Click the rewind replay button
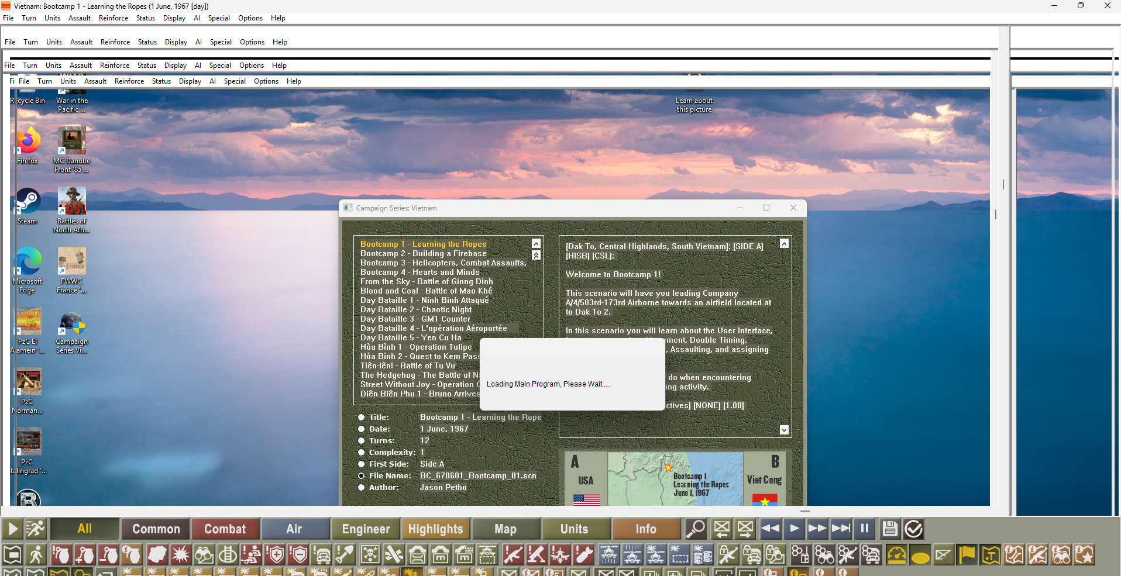The width and height of the screenshot is (1121, 576). click(x=771, y=529)
